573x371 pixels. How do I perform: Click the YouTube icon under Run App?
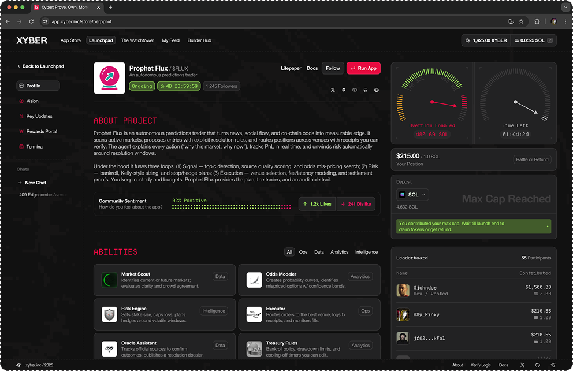point(355,90)
